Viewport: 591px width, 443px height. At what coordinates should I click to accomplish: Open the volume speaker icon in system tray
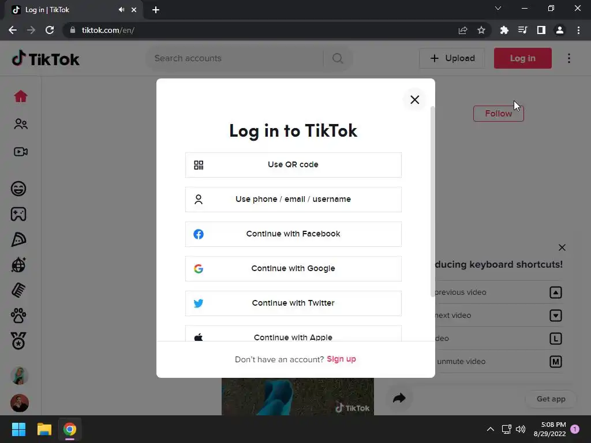(521, 429)
